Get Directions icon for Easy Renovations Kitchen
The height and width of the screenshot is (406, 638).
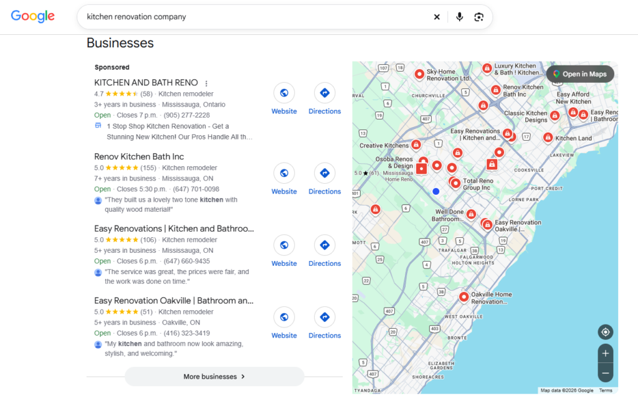pyautogui.click(x=325, y=245)
